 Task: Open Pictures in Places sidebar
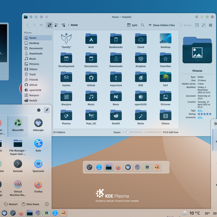tap(38, 64)
